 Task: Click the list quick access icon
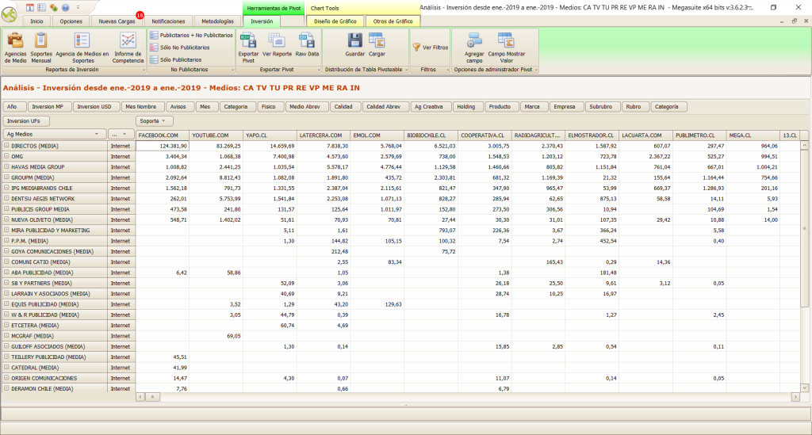(x=41, y=7)
